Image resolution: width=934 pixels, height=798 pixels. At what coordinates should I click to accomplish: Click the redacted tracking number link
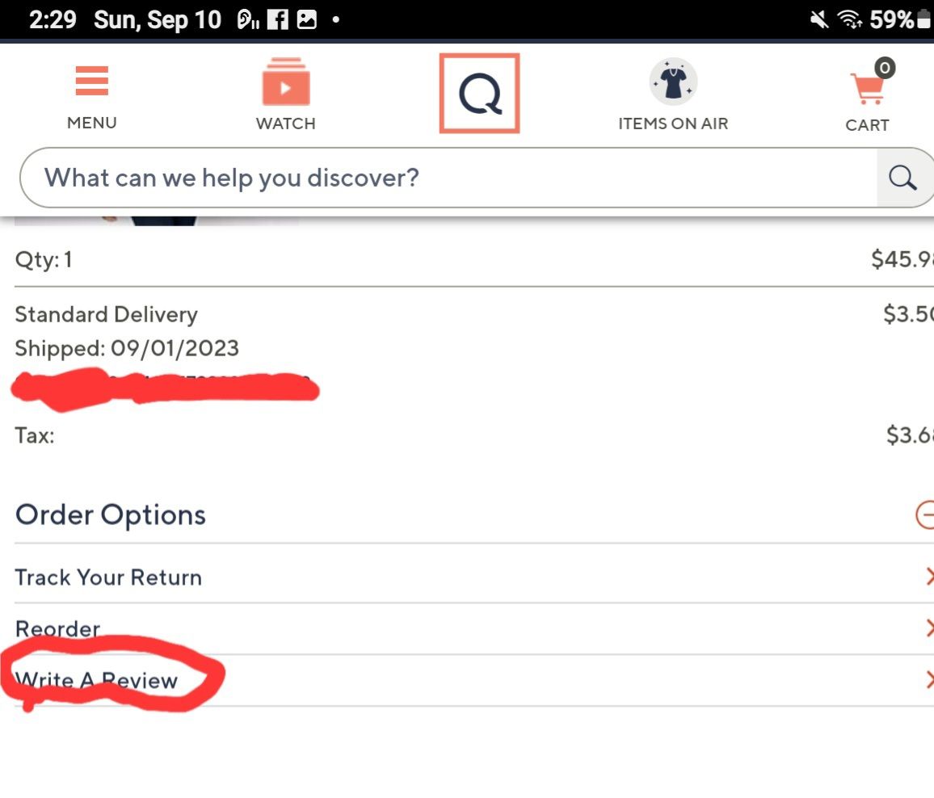pyautogui.click(x=164, y=387)
